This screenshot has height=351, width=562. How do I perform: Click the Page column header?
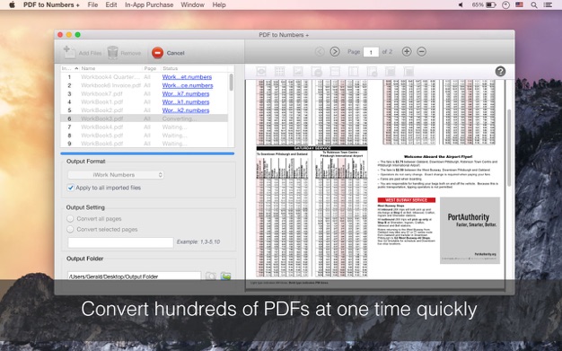pos(150,68)
